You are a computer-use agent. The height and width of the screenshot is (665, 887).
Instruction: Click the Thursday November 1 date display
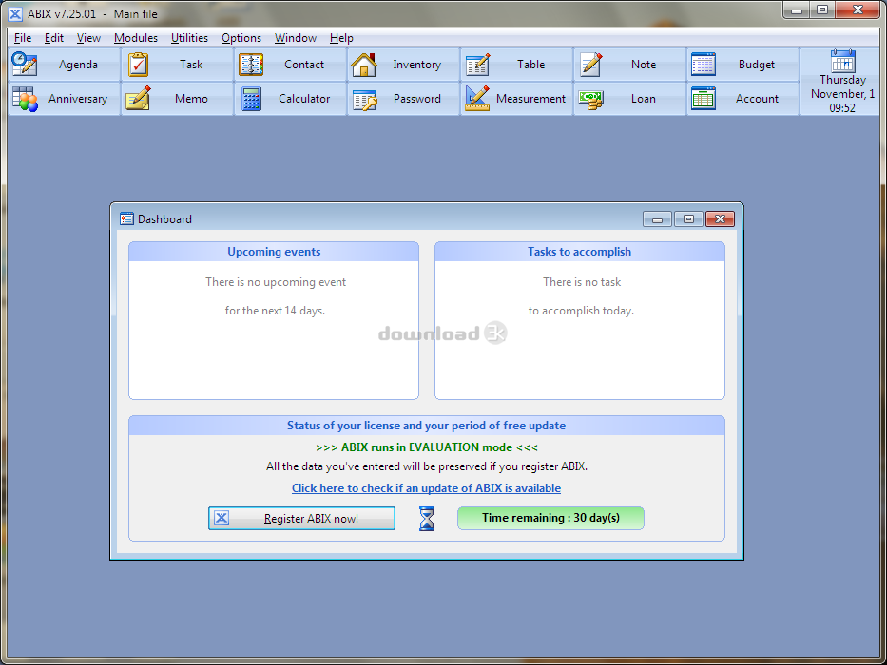coord(842,94)
